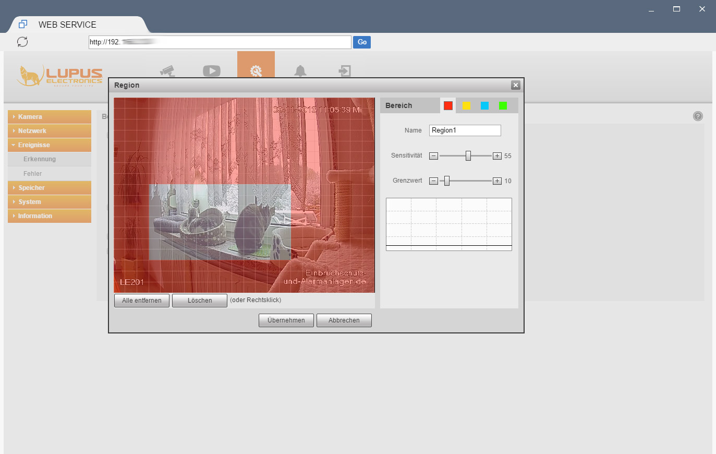Click the logout arrow icon
This screenshot has height=454, width=716.
pyautogui.click(x=345, y=70)
